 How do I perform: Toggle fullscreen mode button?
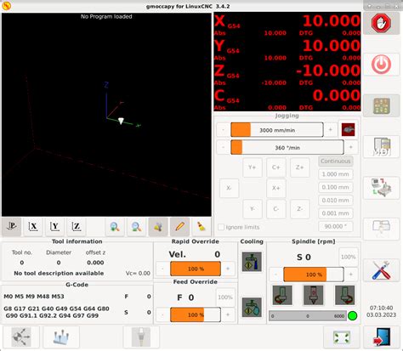point(342,337)
